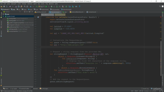Click the Synchronize toolbar icon
Viewport: 164px width, 92px height.
(7, 6)
